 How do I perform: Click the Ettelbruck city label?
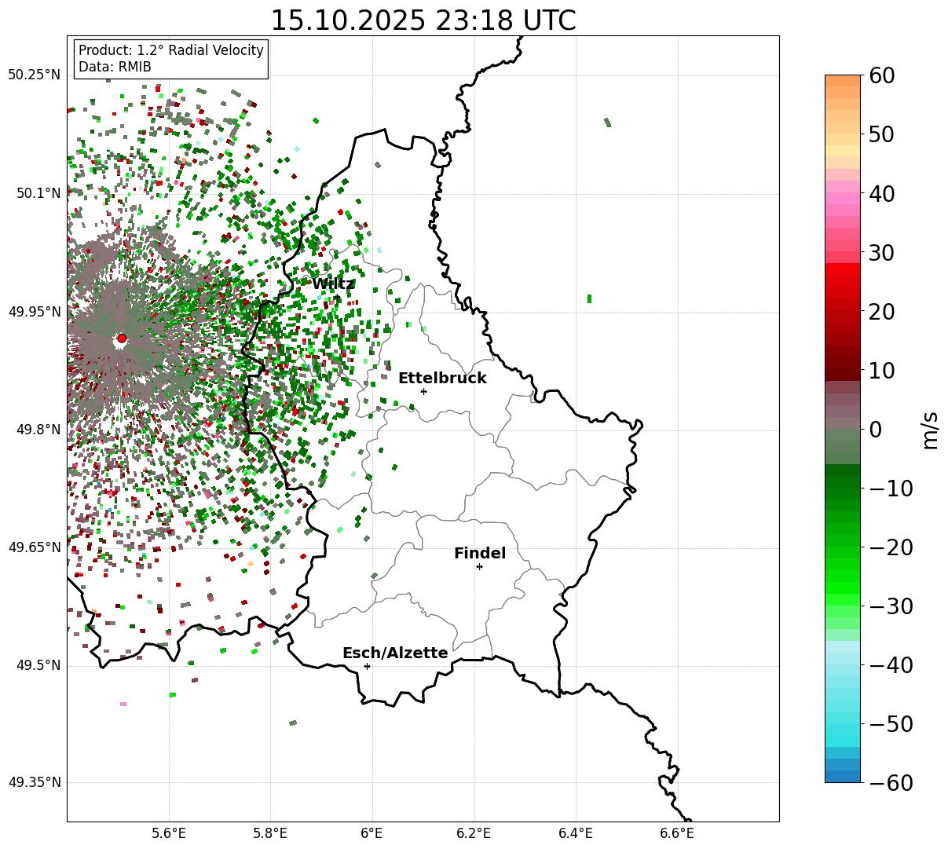tap(442, 378)
